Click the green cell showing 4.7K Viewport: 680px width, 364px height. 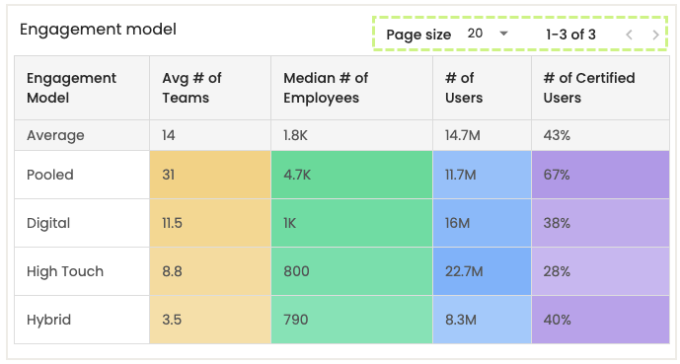(x=351, y=175)
